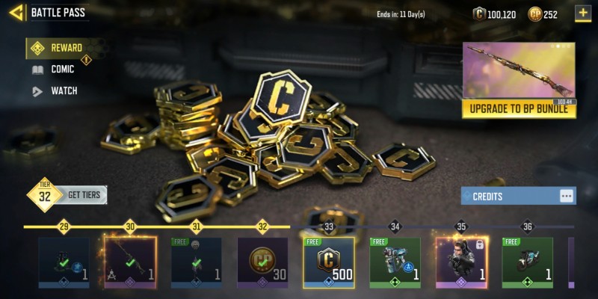The height and width of the screenshot is (299, 598).
Task: Open the rifle bundle preview image
Action: point(519,70)
